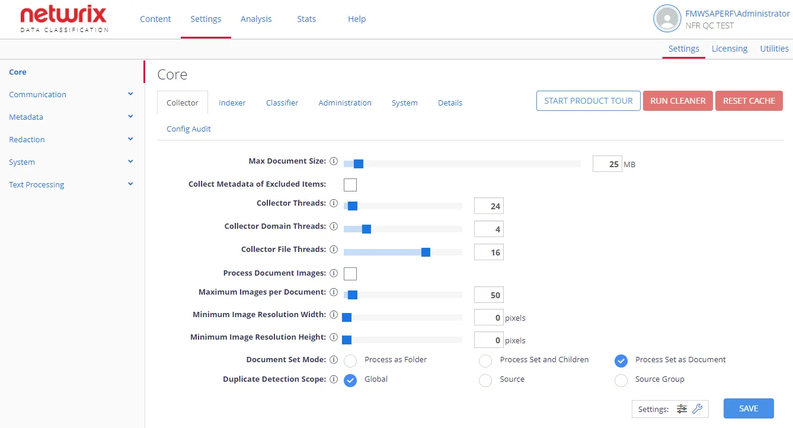Click the info icon for Process Document Images
Image resolution: width=793 pixels, height=428 pixels.
pyautogui.click(x=334, y=273)
